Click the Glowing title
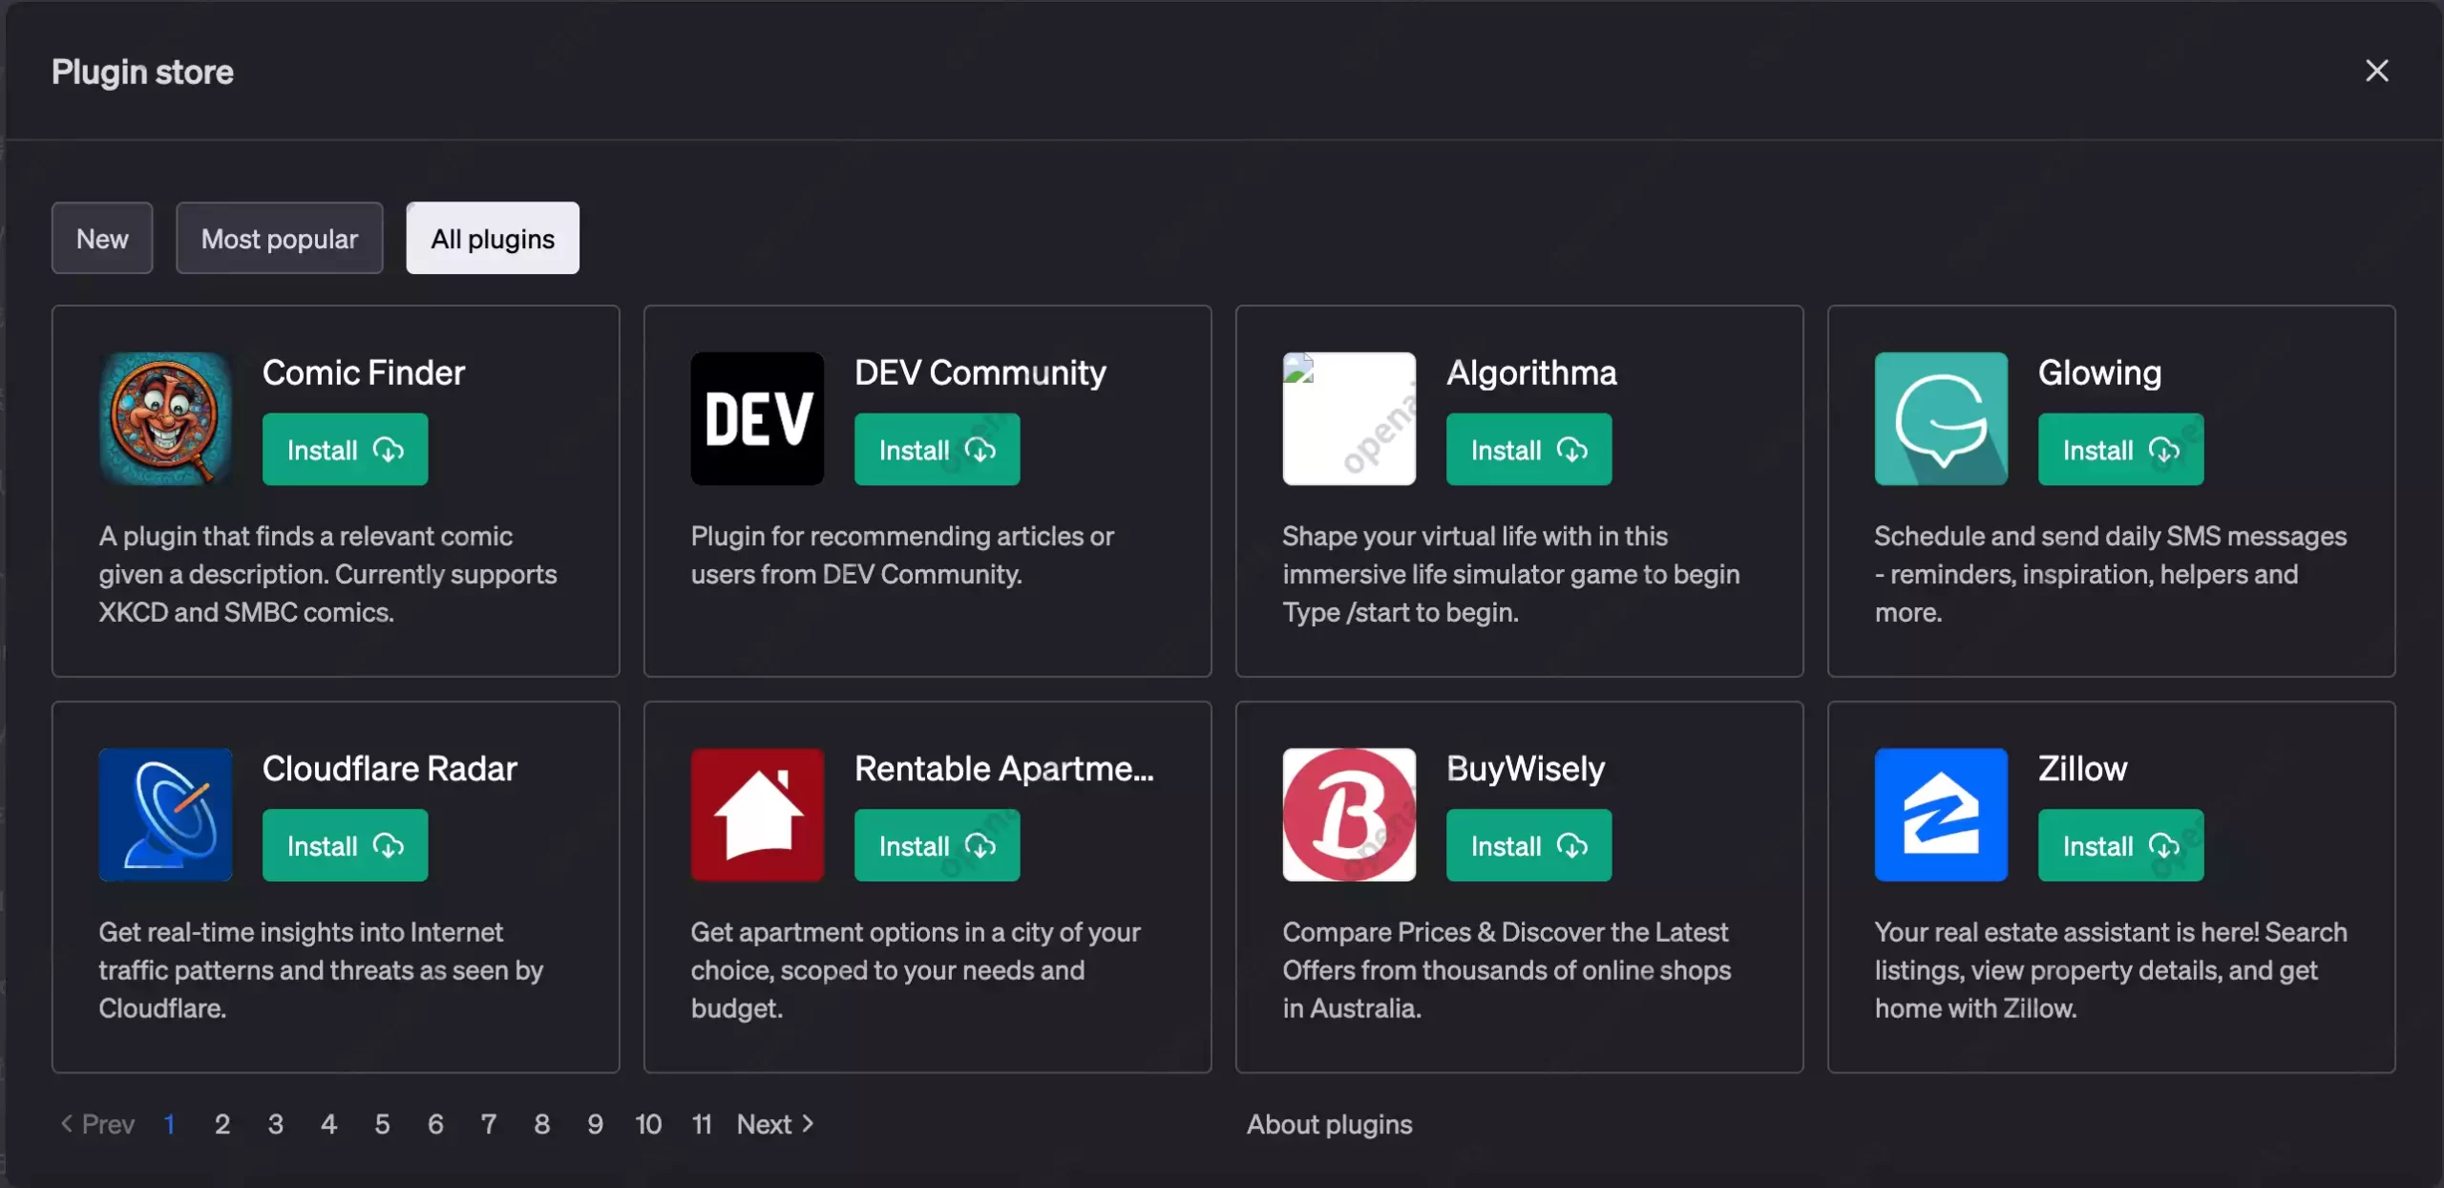The image size is (2444, 1188). (x=2100, y=372)
